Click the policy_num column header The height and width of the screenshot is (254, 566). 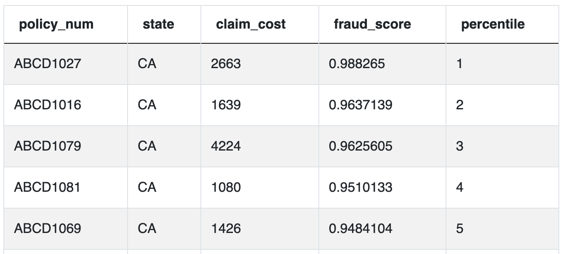(x=56, y=24)
